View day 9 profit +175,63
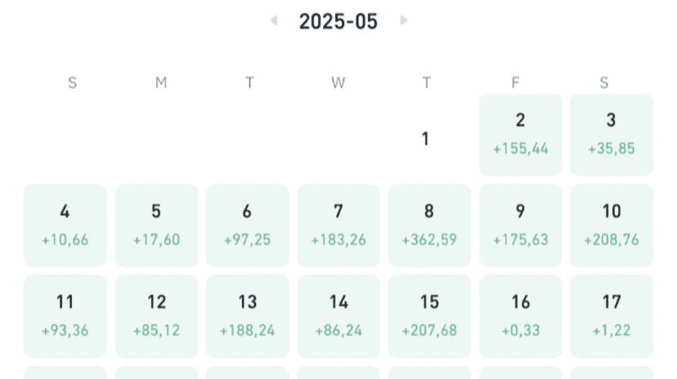This screenshot has height=379, width=677. 521,225
